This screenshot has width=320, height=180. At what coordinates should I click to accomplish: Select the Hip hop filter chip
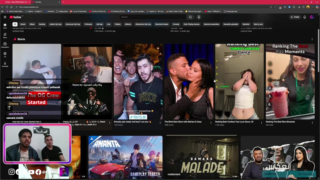[99, 24]
